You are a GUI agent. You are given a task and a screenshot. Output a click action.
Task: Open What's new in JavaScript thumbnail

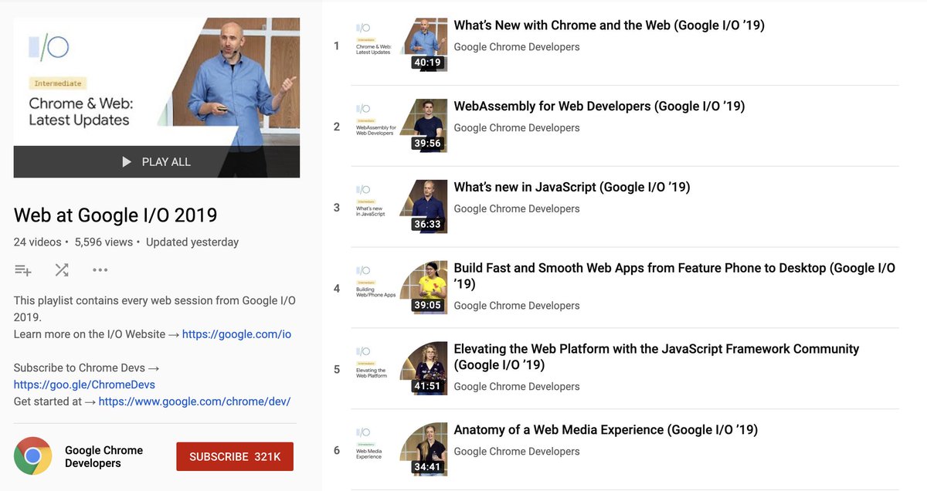(399, 207)
